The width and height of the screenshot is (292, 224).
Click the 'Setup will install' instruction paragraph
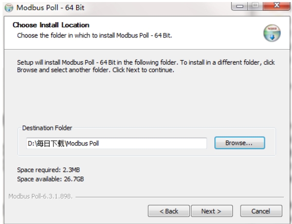(146, 66)
